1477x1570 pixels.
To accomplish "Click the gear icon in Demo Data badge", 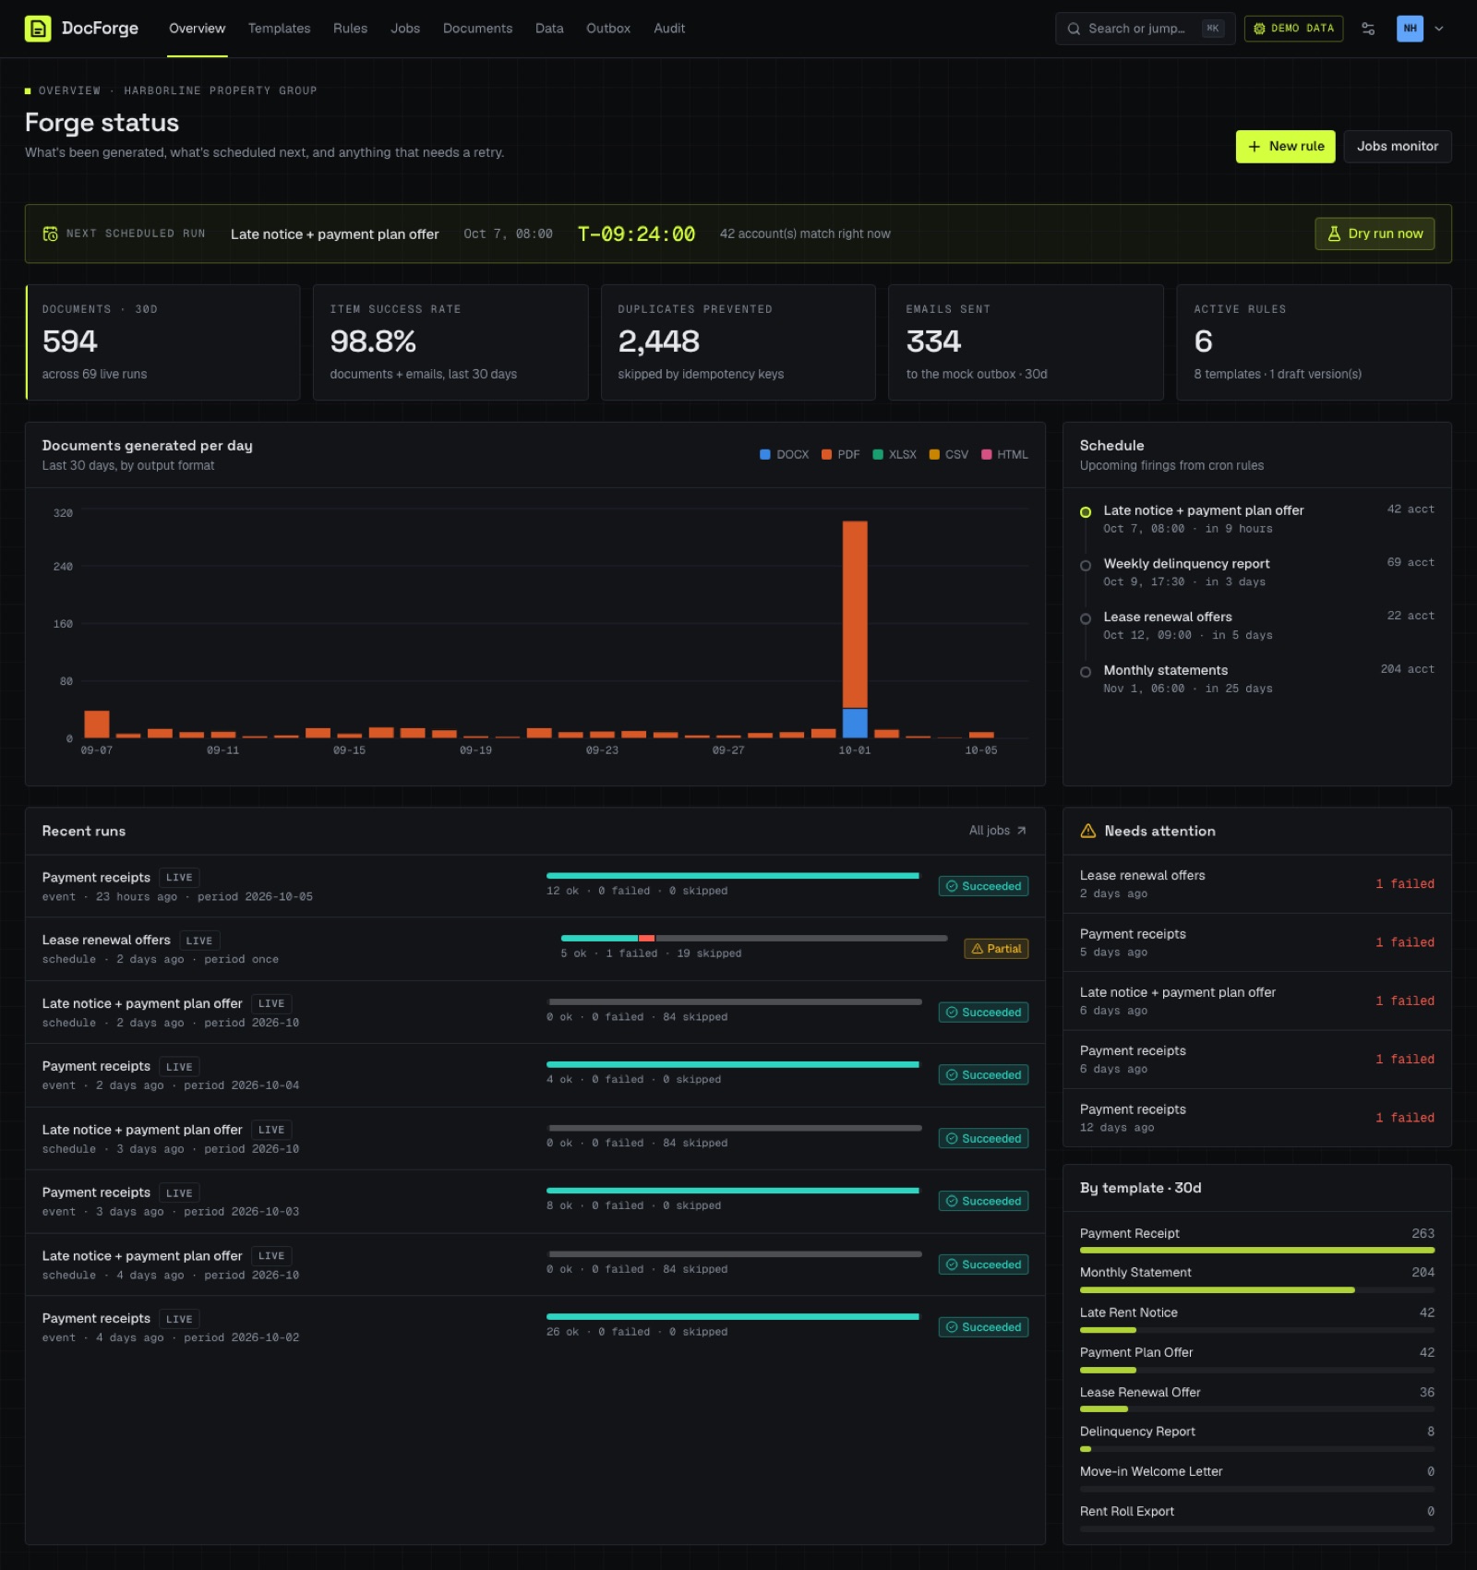I will pyautogui.click(x=1259, y=29).
